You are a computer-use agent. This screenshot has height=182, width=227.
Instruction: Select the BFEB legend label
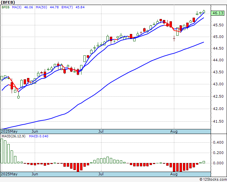(6, 7)
